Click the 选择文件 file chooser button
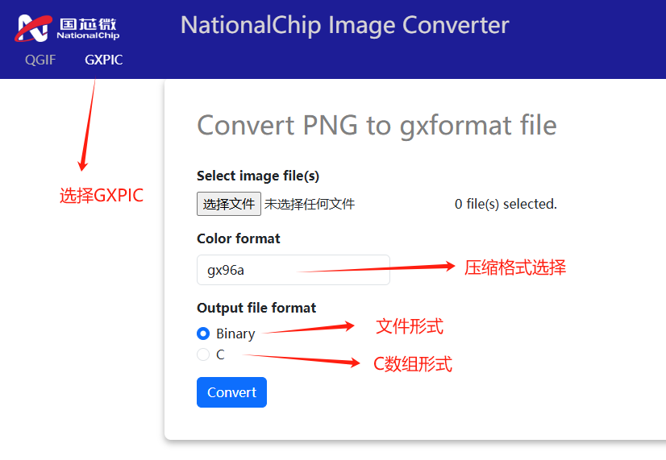 pyautogui.click(x=229, y=204)
